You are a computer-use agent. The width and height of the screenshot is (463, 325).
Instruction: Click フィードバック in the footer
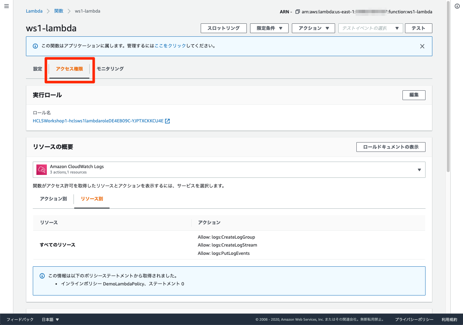point(20,319)
